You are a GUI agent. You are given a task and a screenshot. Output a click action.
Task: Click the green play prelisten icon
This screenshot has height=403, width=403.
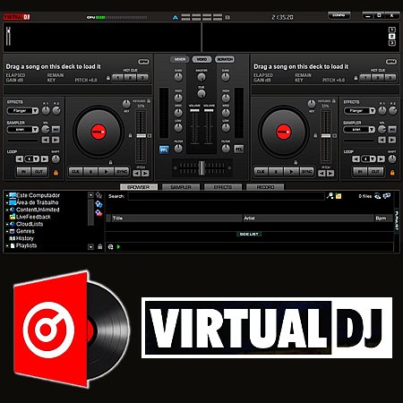pyautogui.click(x=118, y=246)
